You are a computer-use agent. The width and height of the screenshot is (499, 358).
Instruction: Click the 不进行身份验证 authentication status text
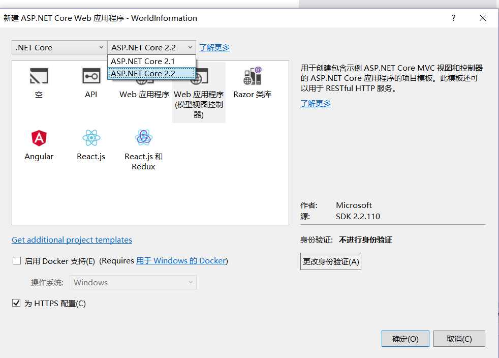pos(366,240)
